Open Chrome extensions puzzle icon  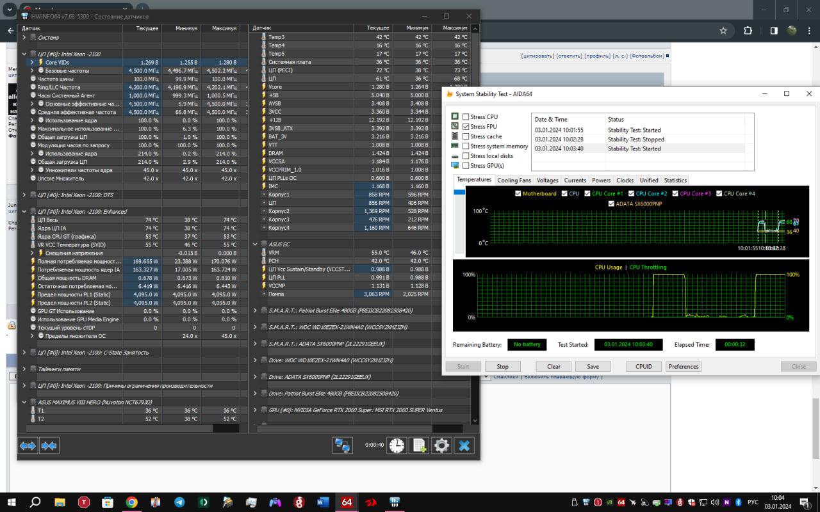point(748,30)
